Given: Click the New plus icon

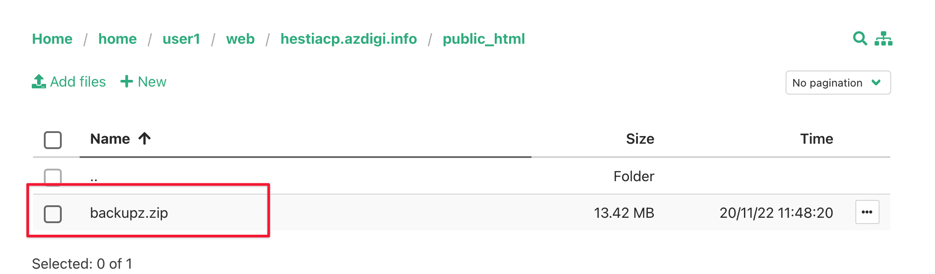Looking at the screenshot, I should [x=127, y=82].
